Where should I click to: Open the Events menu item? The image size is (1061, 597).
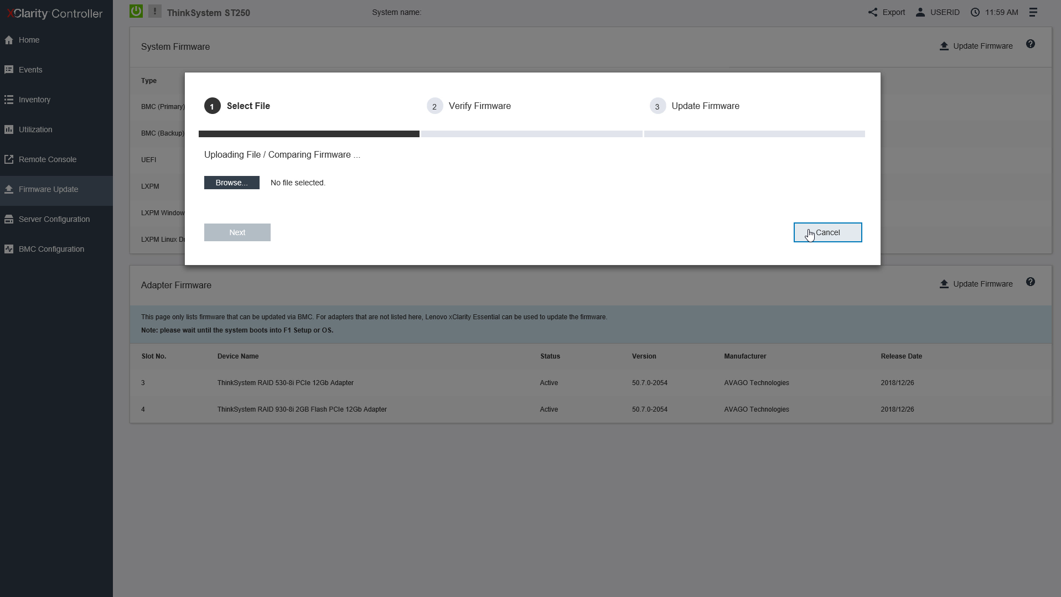[56, 70]
